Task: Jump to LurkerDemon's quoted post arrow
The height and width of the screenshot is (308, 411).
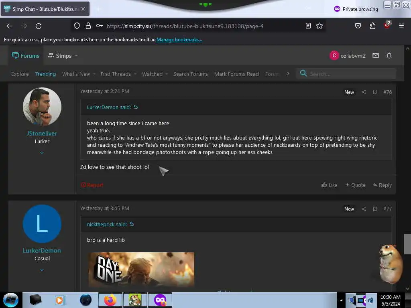Action: pos(136,107)
